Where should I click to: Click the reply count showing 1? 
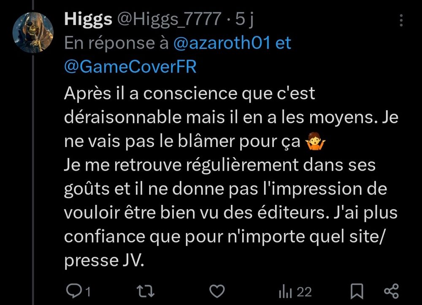[x=88, y=292]
